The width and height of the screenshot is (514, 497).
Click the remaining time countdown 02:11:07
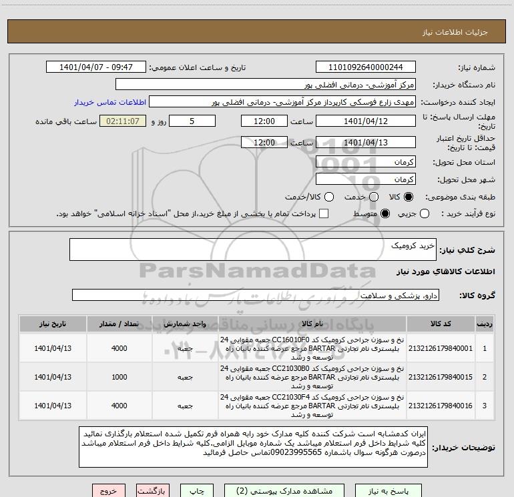tap(123, 121)
